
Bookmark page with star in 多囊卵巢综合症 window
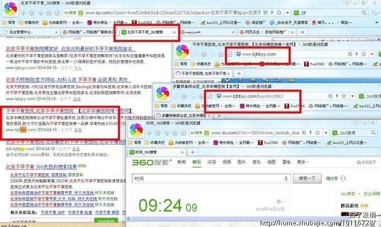344,96
